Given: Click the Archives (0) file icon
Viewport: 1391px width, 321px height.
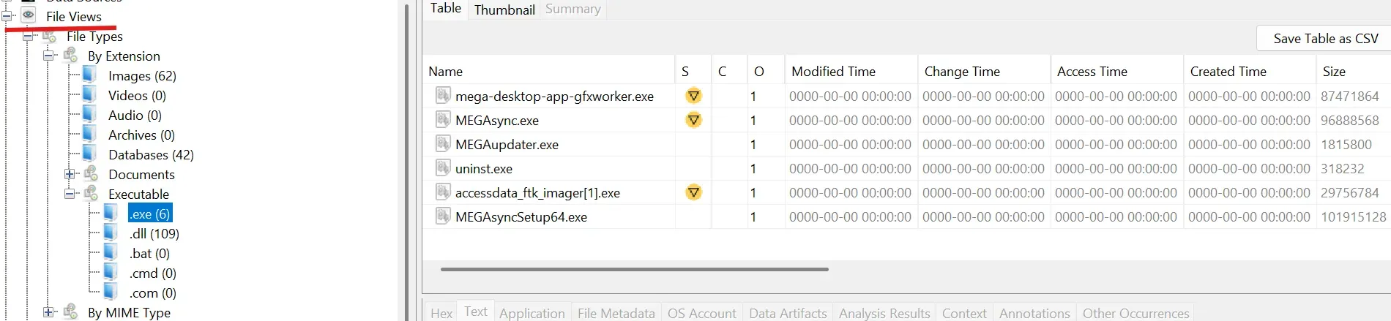Looking at the screenshot, I should pos(90,134).
